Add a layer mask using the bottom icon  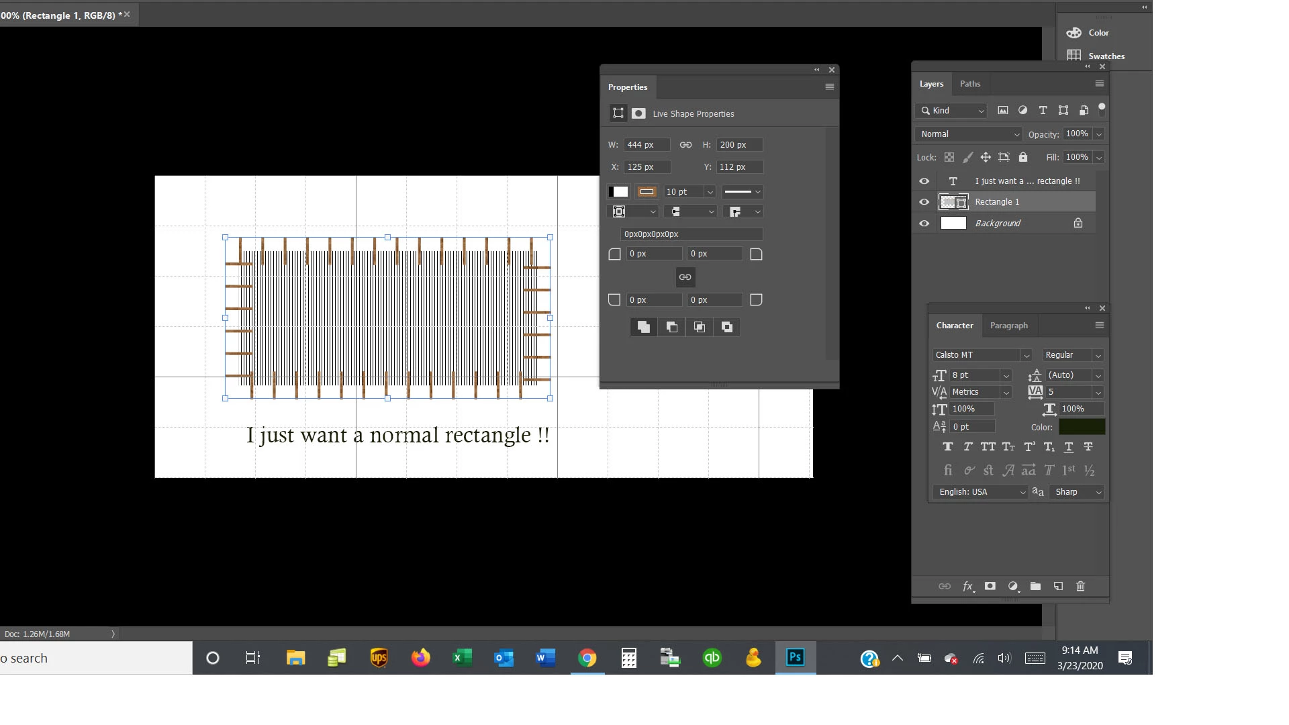click(x=990, y=586)
